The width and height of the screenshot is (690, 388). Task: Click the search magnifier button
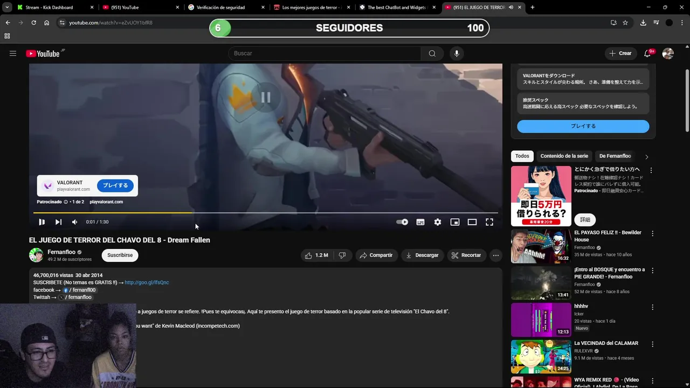432,53
